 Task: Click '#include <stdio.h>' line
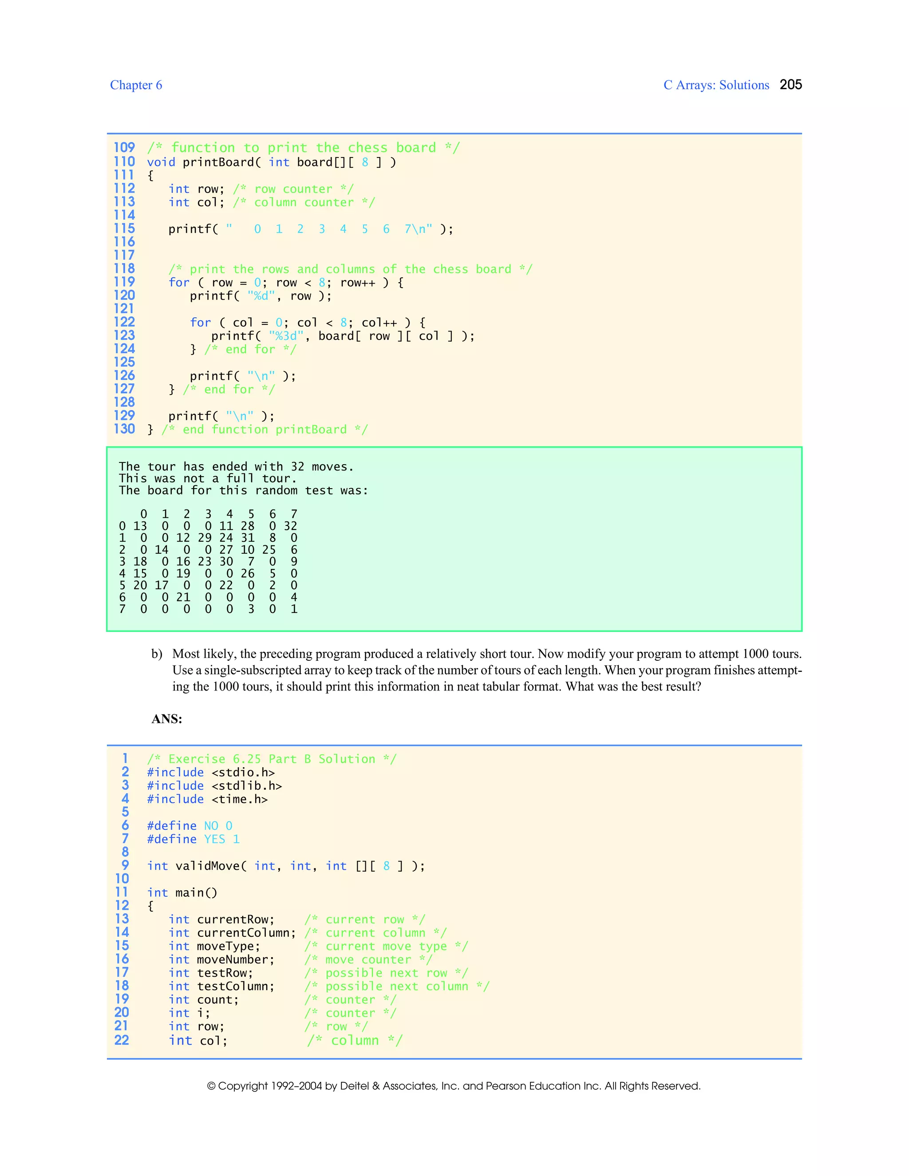coord(210,773)
